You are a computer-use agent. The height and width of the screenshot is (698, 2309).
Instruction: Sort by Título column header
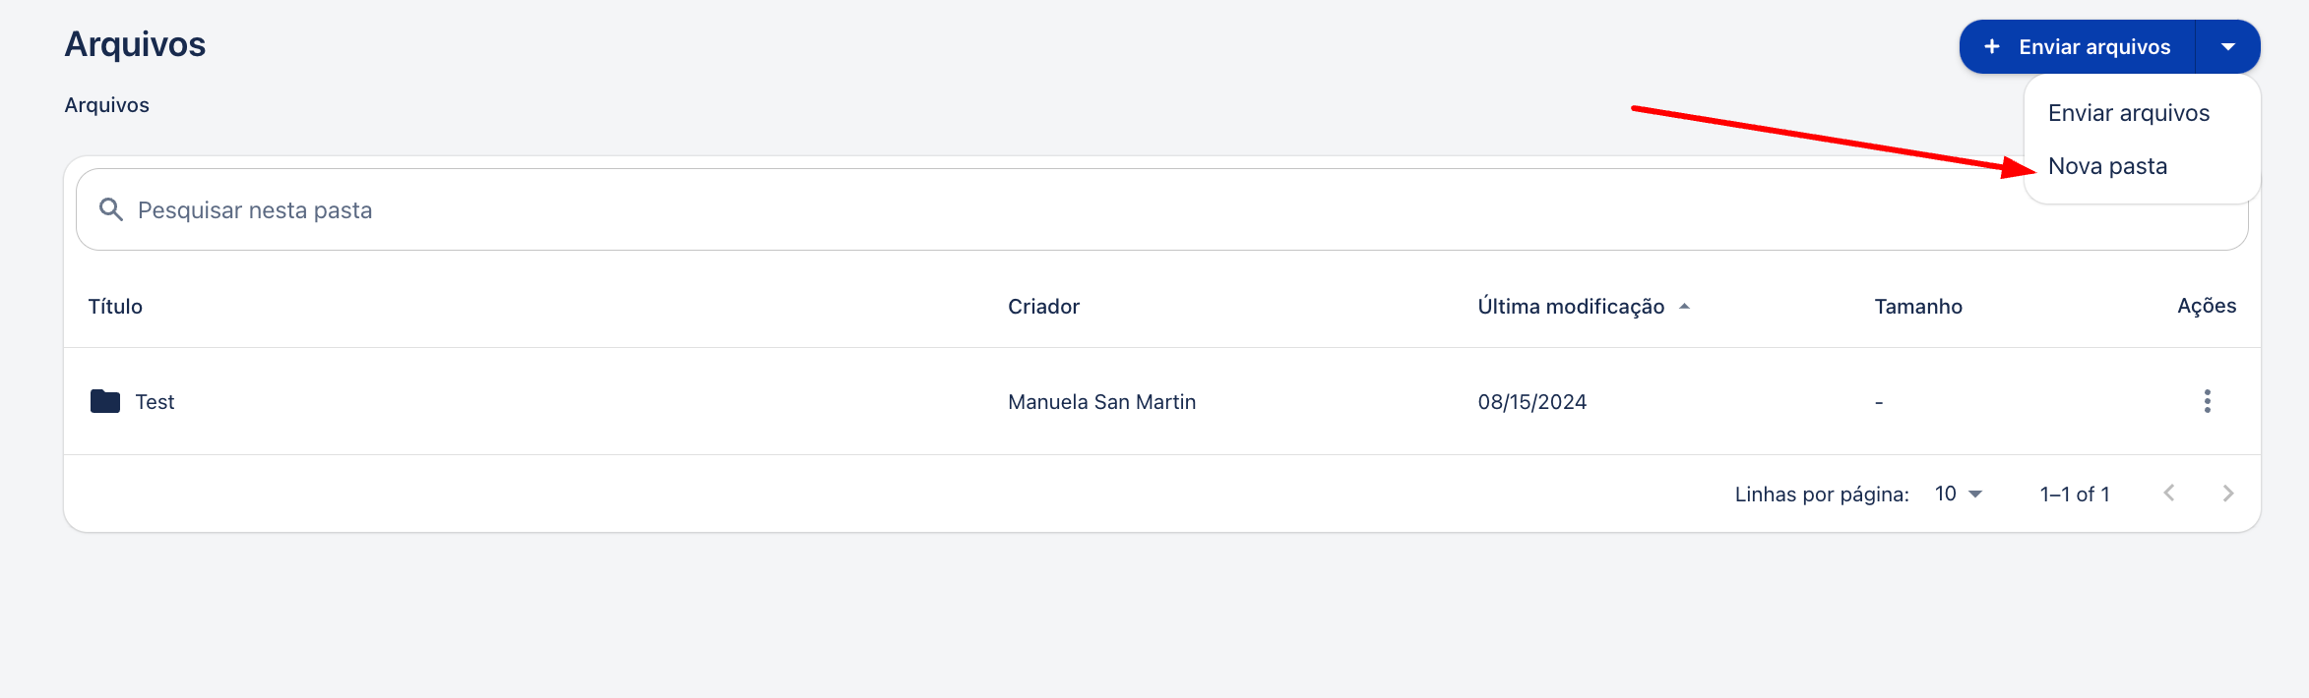[x=115, y=307]
